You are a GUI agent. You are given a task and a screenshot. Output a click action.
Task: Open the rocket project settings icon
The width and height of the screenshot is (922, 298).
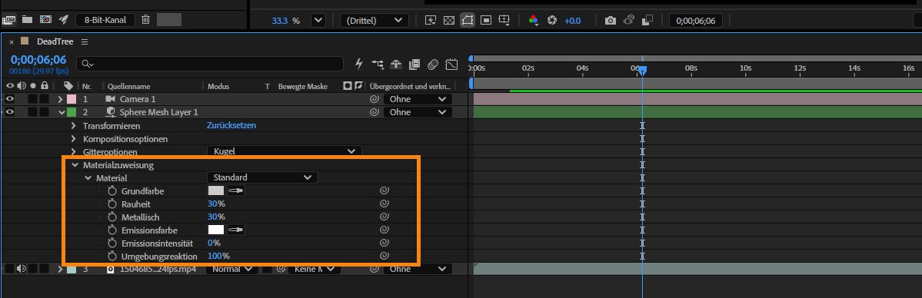(64, 19)
